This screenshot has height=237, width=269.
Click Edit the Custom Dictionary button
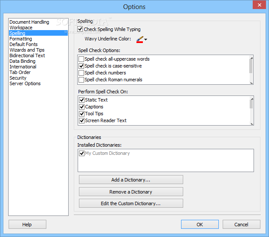tap(131, 203)
